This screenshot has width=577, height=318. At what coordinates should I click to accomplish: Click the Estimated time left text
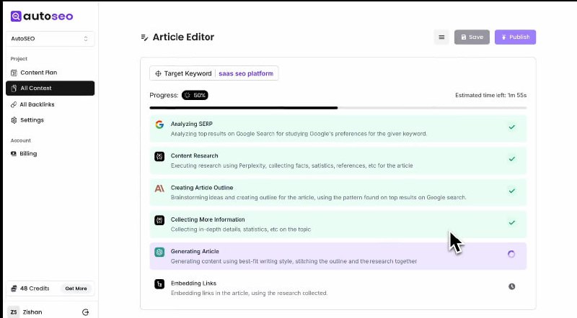click(490, 95)
